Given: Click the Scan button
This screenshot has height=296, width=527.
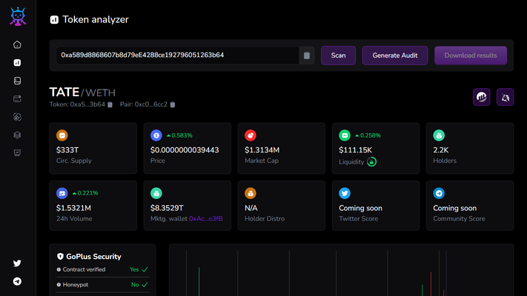Looking at the screenshot, I should click(x=338, y=55).
